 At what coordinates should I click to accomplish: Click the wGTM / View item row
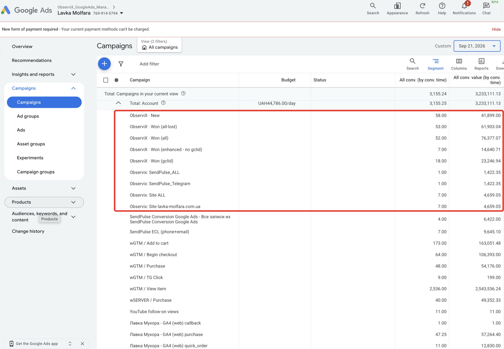click(x=148, y=289)
